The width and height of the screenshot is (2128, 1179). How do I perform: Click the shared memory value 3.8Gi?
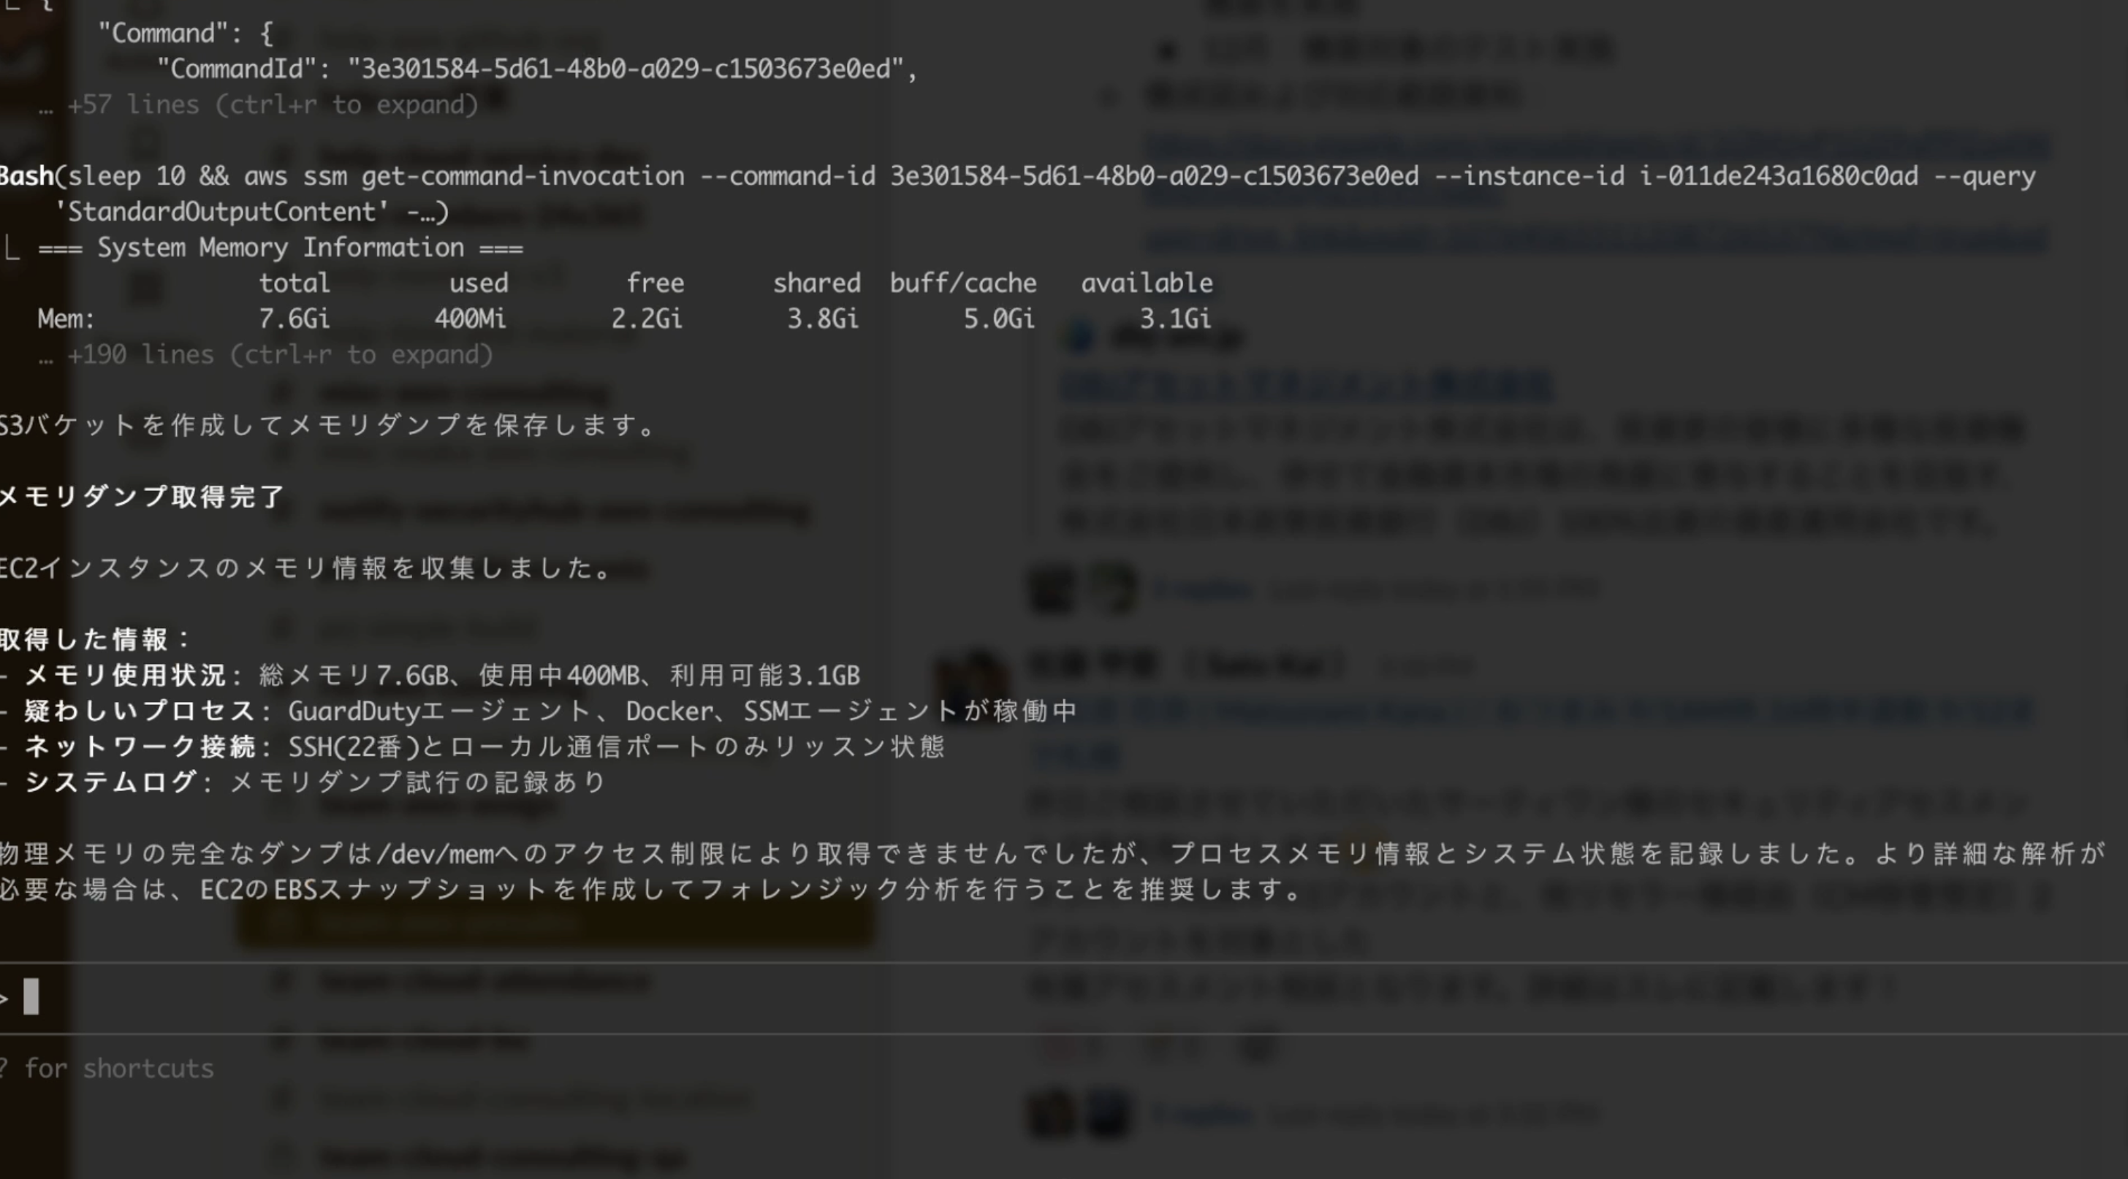point(824,318)
